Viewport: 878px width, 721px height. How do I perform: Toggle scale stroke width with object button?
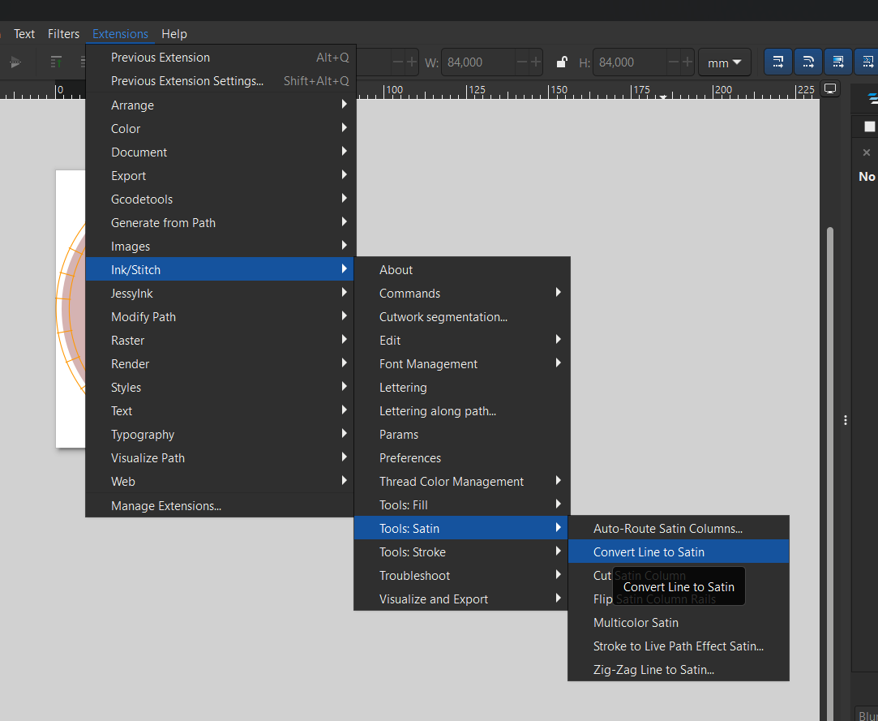777,62
